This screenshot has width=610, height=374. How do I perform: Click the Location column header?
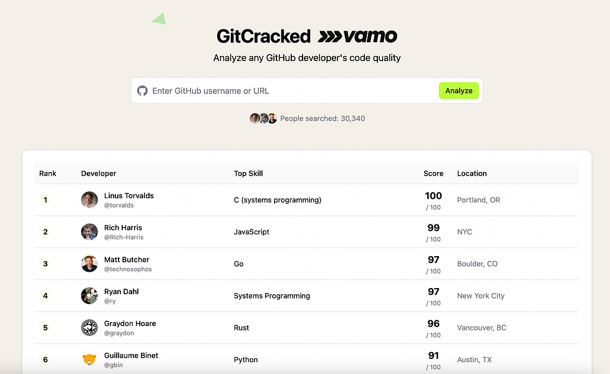pos(472,173)
